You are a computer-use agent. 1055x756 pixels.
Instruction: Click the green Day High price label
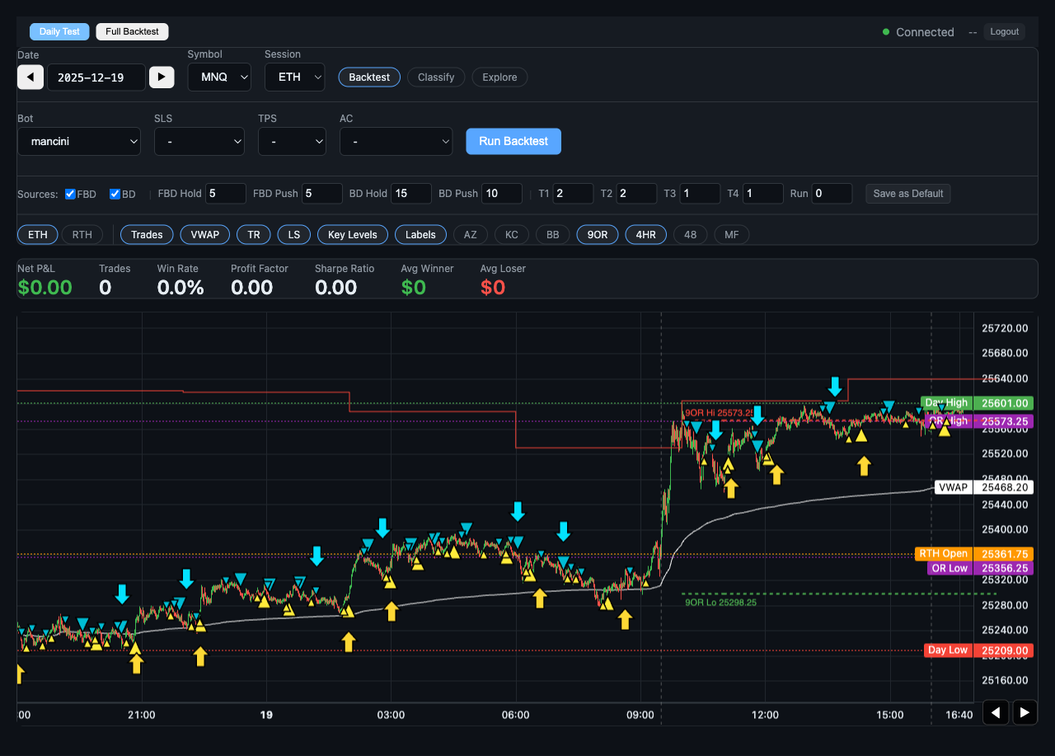point(945,403)
